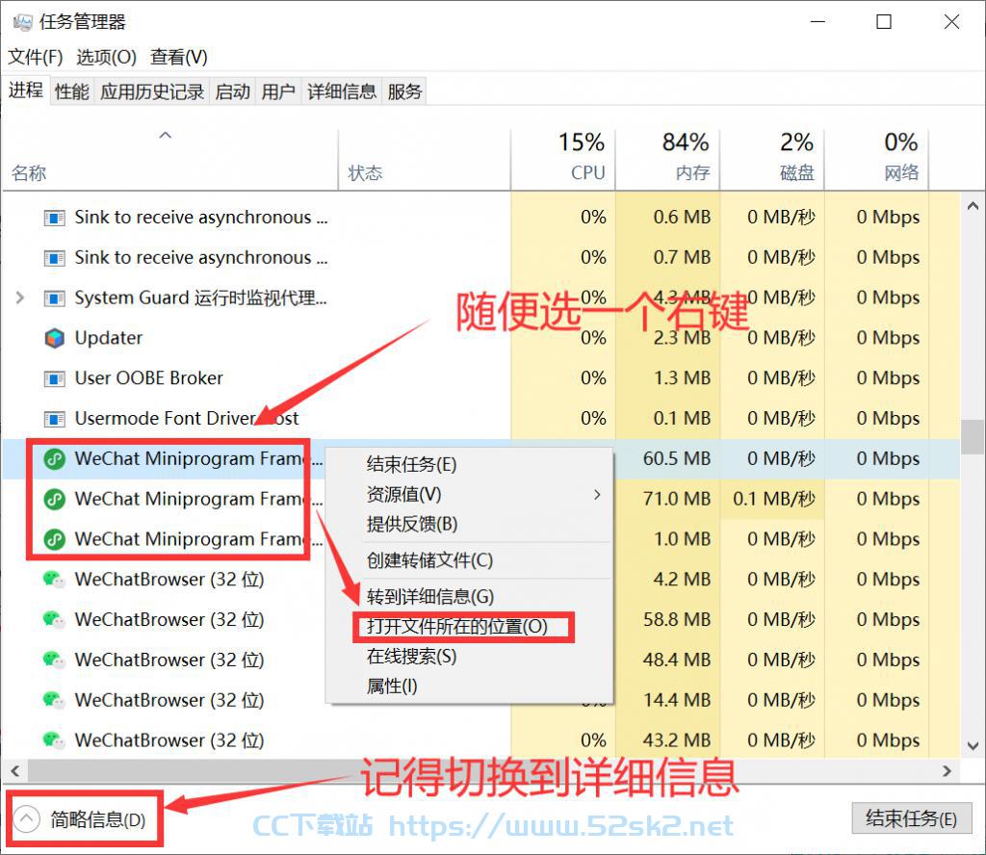Viewport: 986px width, 855px height.
Task: Click the vertical scrollbar up arrow
Action: pos(973,206)
